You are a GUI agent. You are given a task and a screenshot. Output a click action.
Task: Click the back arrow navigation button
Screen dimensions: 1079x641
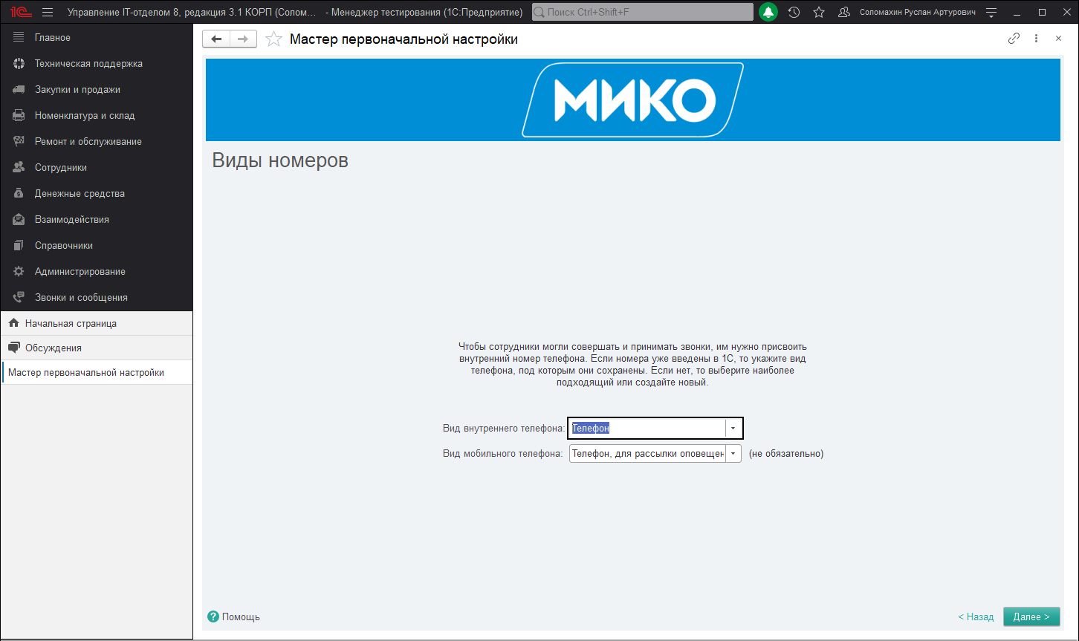point(216,39)
